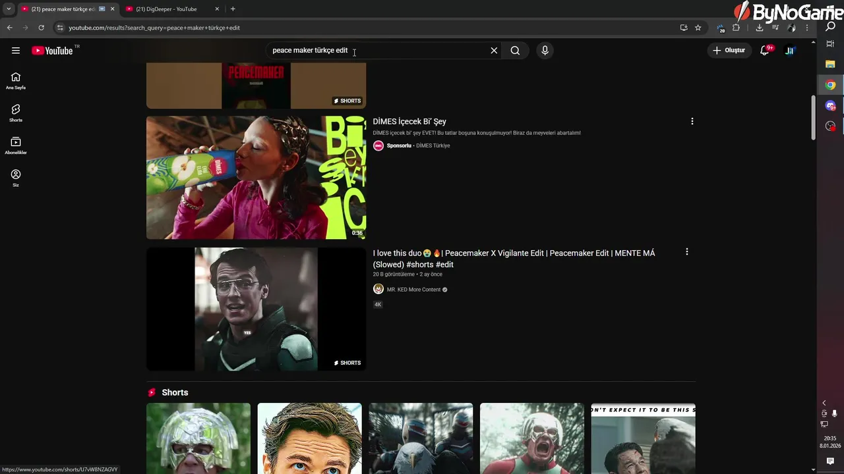Open Task View on the taskbar

click(831, 43)
